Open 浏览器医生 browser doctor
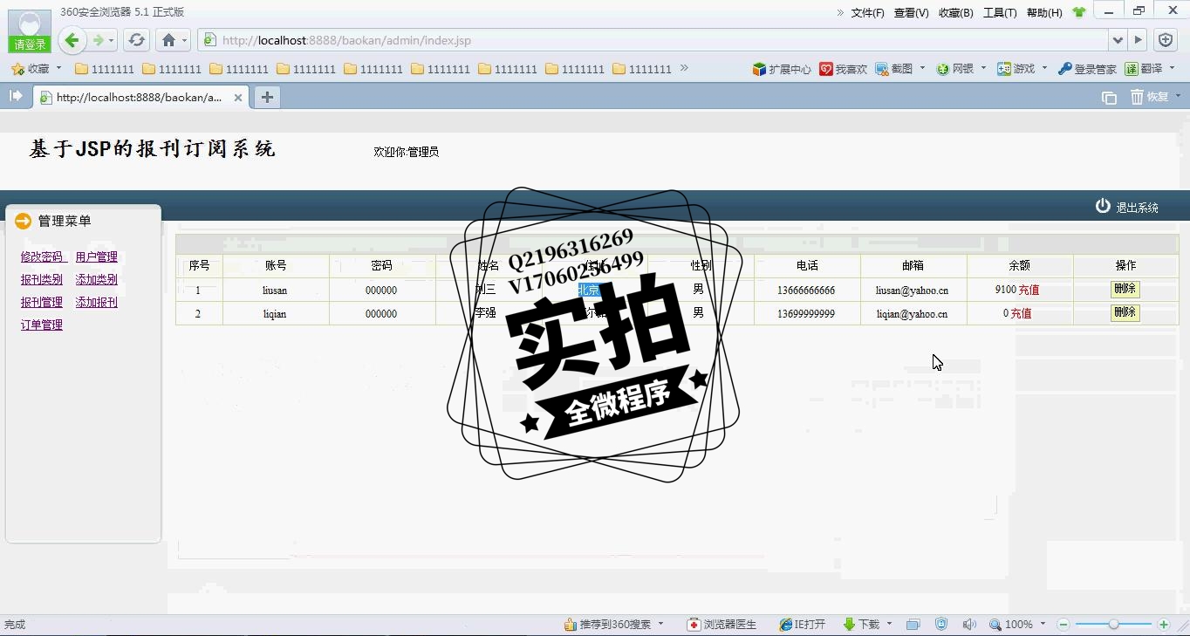 coord(722,625)
